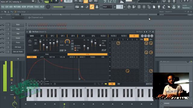Select the PAN articulation target

47,54
